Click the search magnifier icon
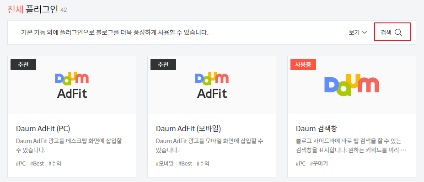The width and height of the screenshot is (424, 182). 398,33
